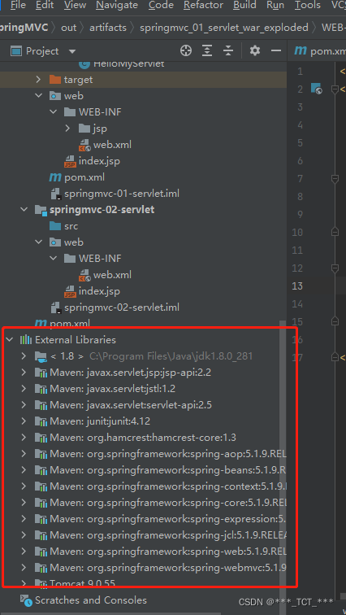Switch to the pom.xml editor tab
The height and width of the screenshot is (615, 346).
[x=320, y=51]
